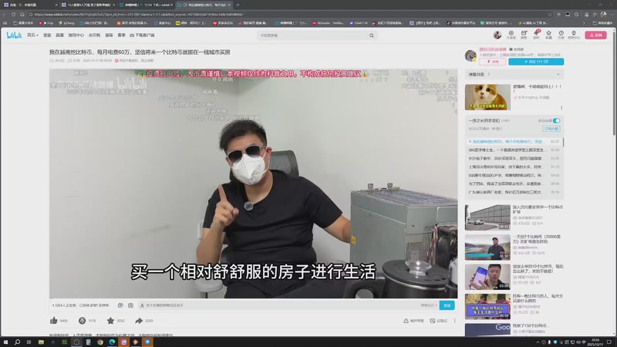Viewport: 617px width, 347px height.
Task: Click the blue follow button
Action: [536, 62]
